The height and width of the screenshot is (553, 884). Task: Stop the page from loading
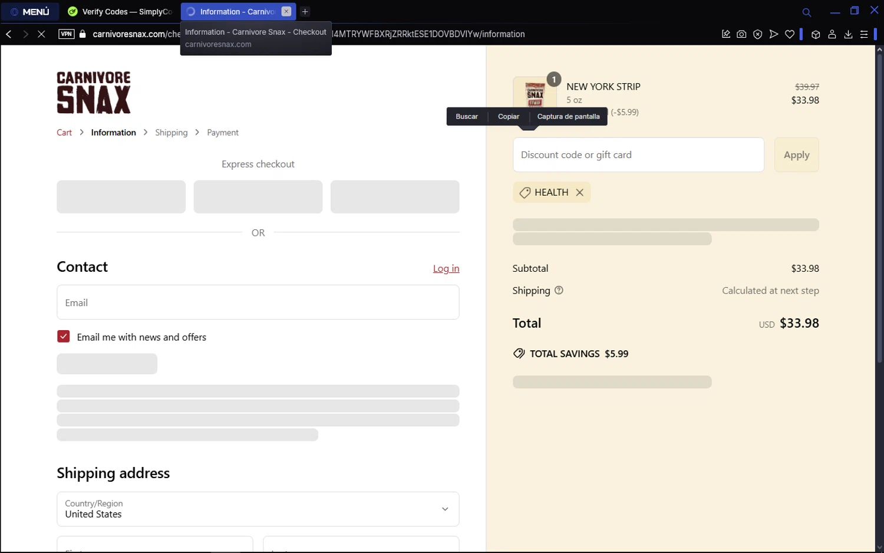41,34
